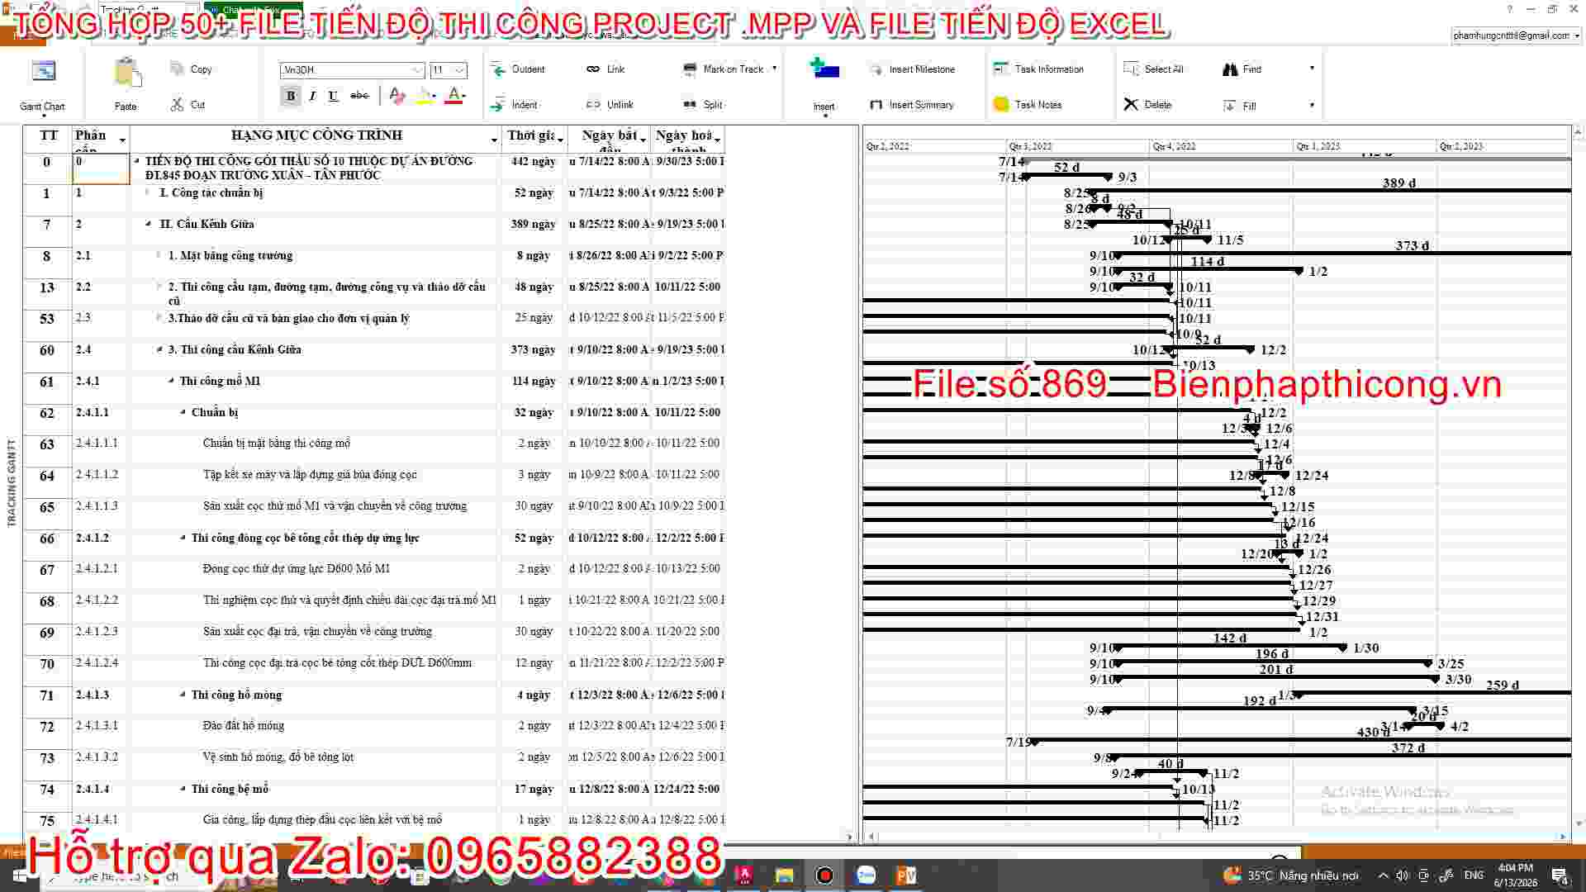
Task: Click the ENG language indicator in tray
Action: 1474,875
